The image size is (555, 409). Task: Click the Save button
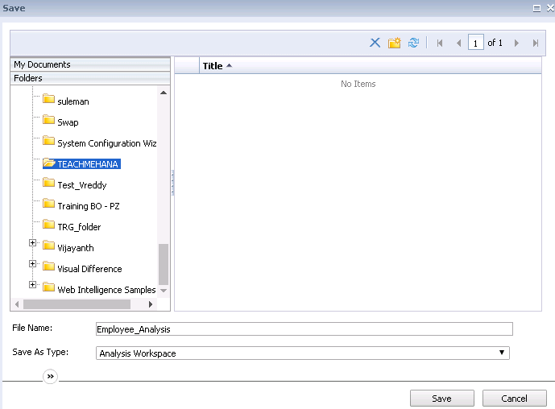coord(441,399)
